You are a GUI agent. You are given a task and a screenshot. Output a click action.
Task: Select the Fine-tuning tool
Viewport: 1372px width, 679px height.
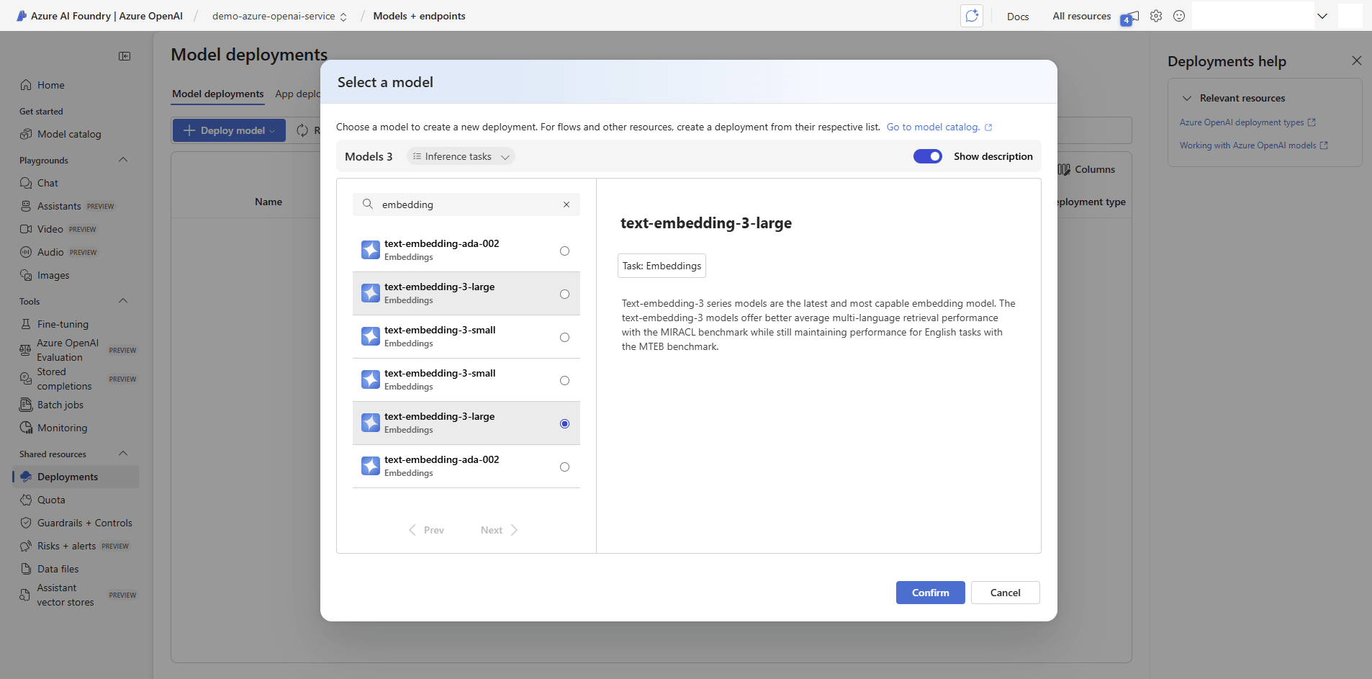coord(62,323)
